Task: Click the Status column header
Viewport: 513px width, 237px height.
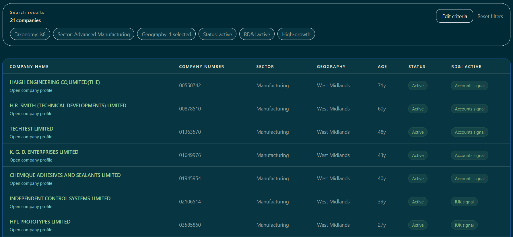Action: tap(417, 67)
